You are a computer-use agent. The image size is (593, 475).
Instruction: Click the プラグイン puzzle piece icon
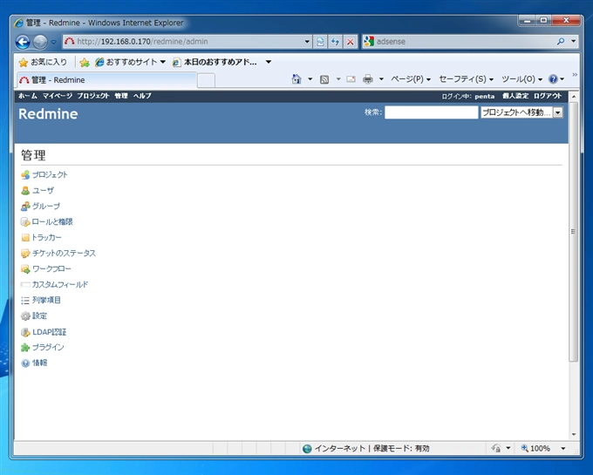click(25, 347)
